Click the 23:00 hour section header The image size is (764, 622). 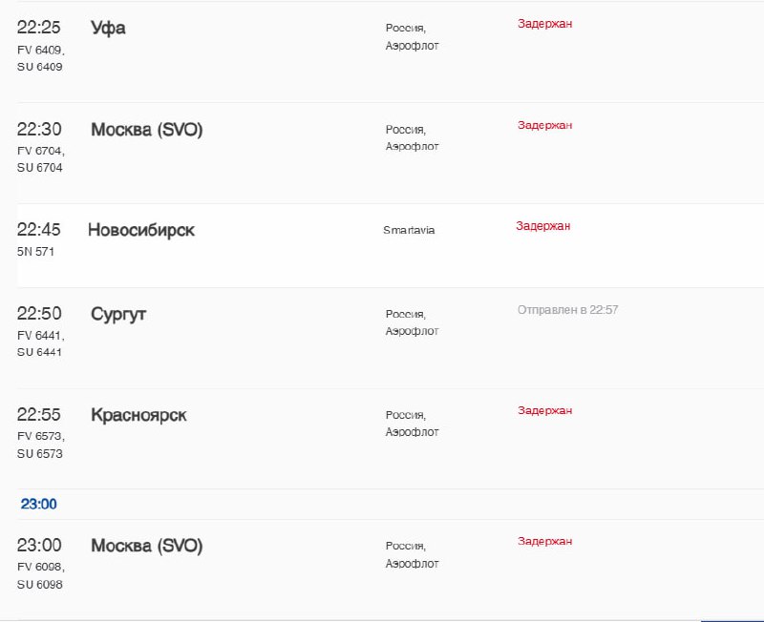point(39,504)
